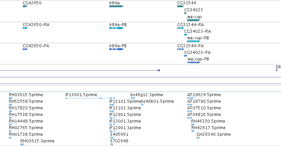Select EST RH46330.5prime

point(208,121)
